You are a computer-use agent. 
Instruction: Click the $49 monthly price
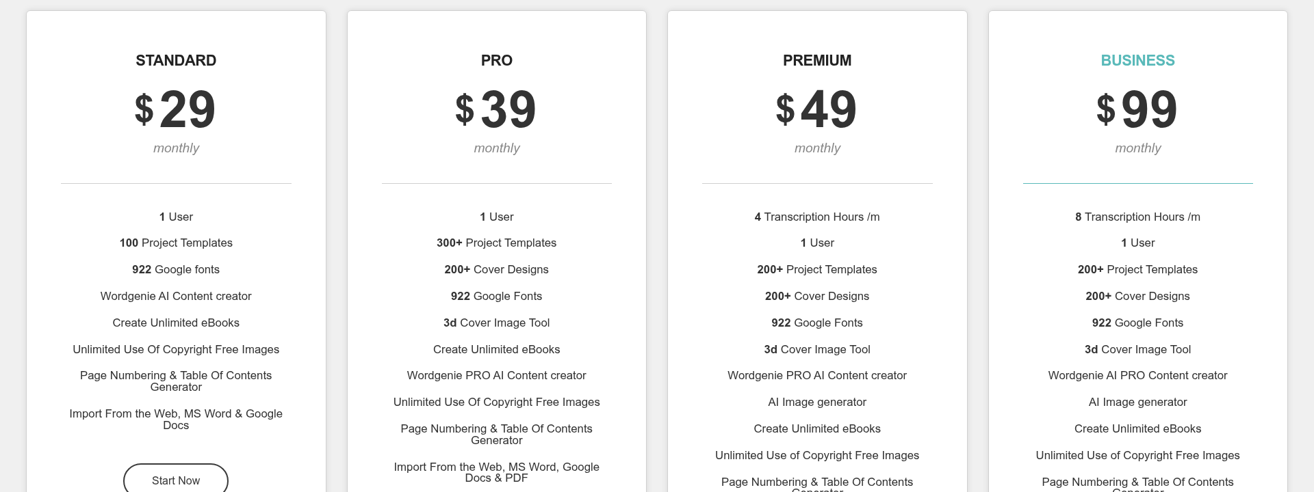[816, 109]
